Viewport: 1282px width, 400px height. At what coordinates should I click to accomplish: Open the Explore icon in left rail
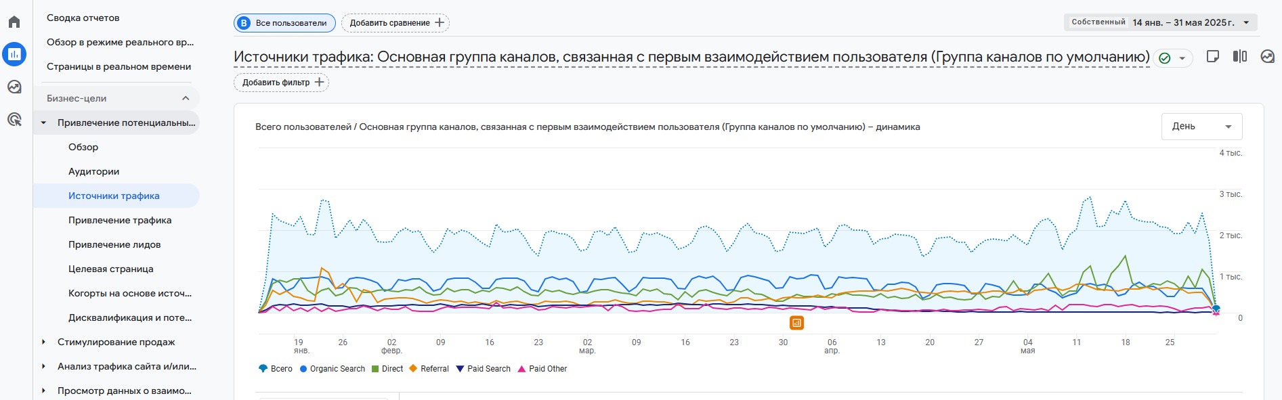click(14, 87)
